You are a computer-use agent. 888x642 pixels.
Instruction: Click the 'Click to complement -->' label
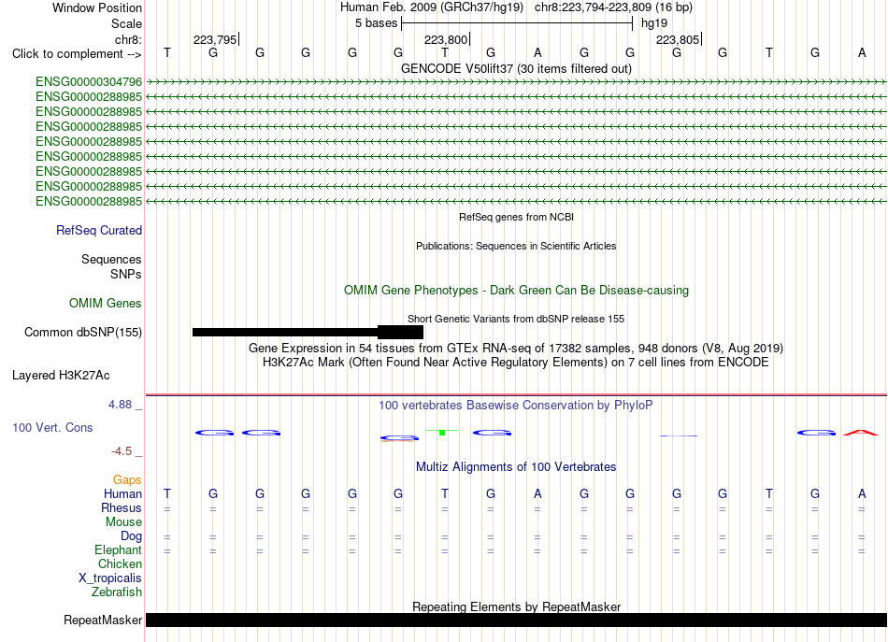[77, 54]
